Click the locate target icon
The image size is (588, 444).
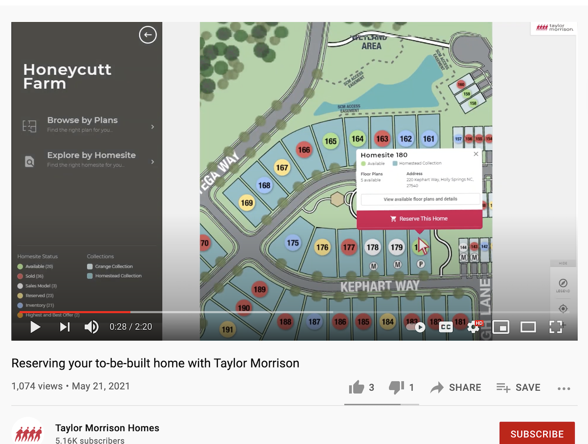click(x=563, y=308)
